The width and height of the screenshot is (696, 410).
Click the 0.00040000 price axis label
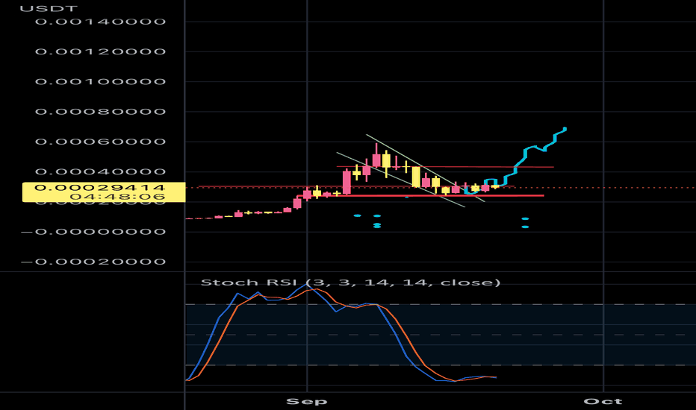tap(100, 171)
